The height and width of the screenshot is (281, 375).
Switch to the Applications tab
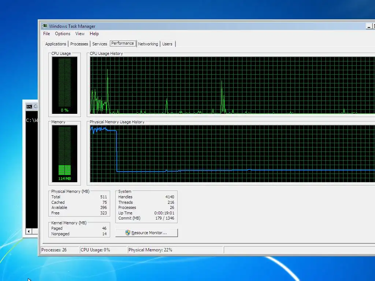(56, 44)
